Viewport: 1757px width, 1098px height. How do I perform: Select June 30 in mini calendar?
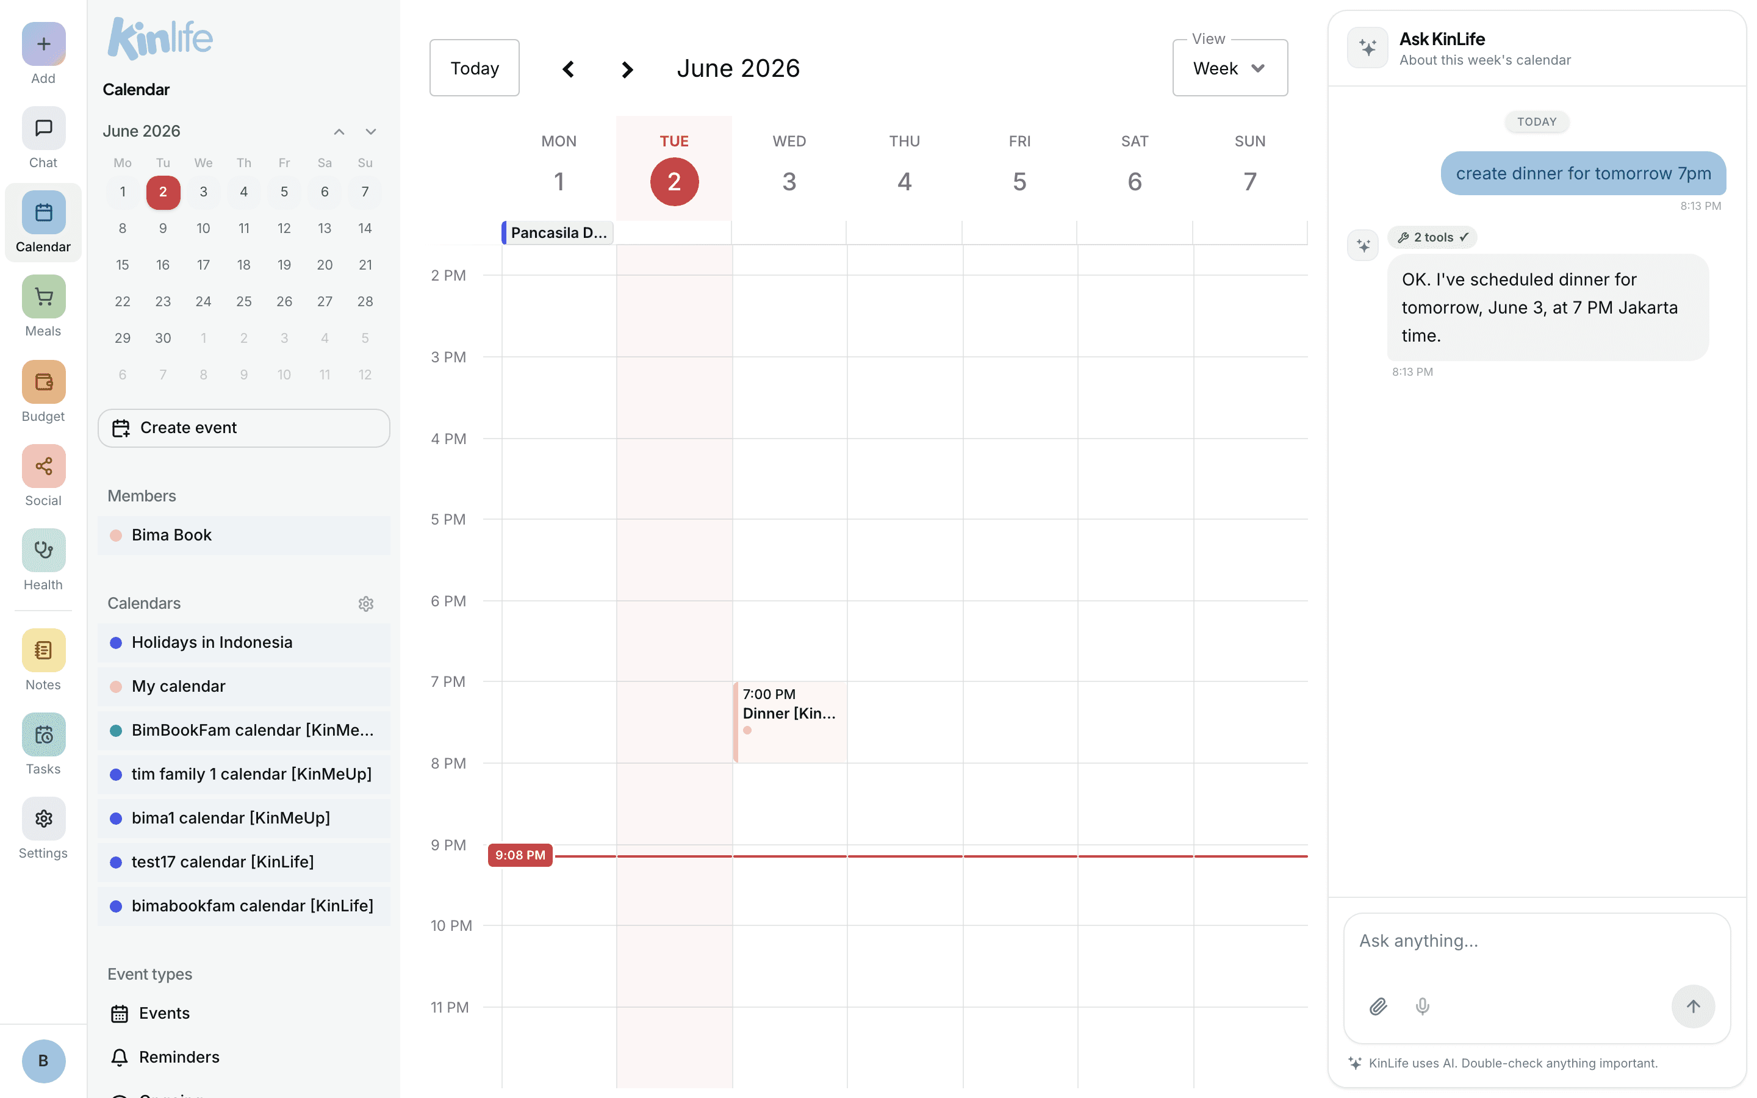point(163,339)
